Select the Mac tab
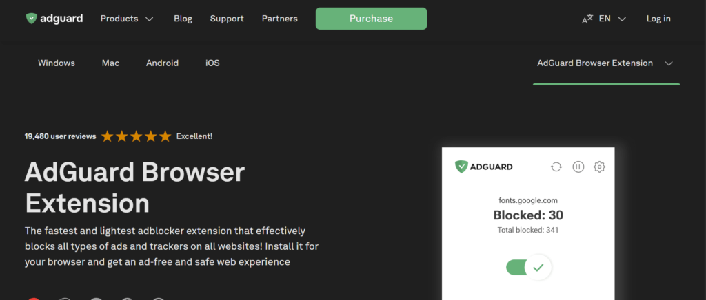This screenshot has width=706, height=300. point(110,63)
